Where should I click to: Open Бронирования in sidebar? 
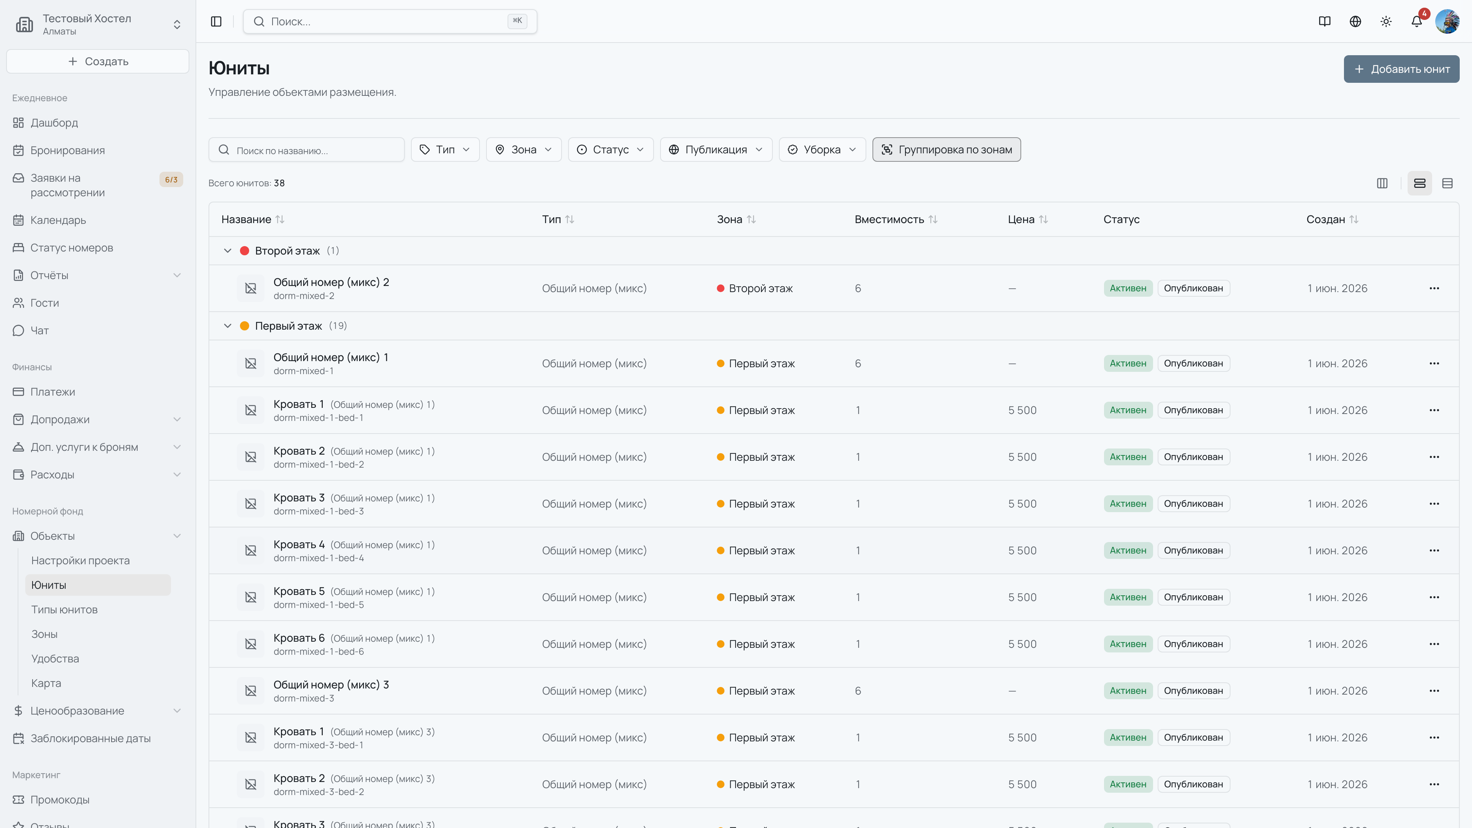[x=98, y=150]
